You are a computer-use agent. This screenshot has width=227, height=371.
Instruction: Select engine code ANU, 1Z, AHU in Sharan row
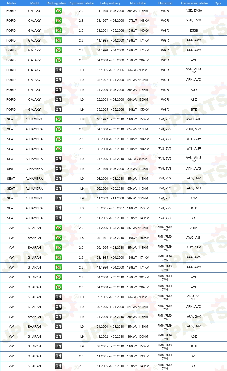coord(194,298)
